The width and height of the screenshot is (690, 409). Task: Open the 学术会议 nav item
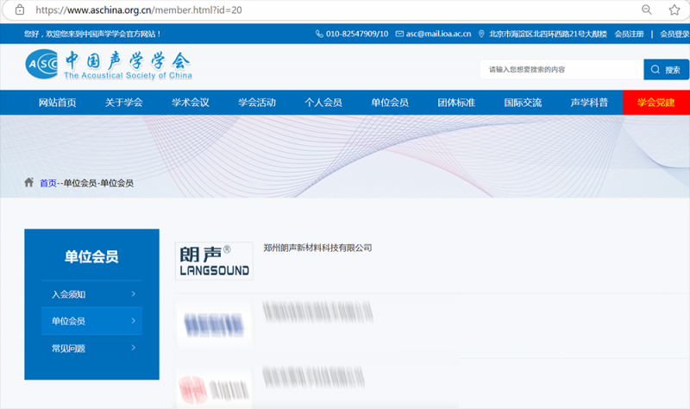(191, 103)
